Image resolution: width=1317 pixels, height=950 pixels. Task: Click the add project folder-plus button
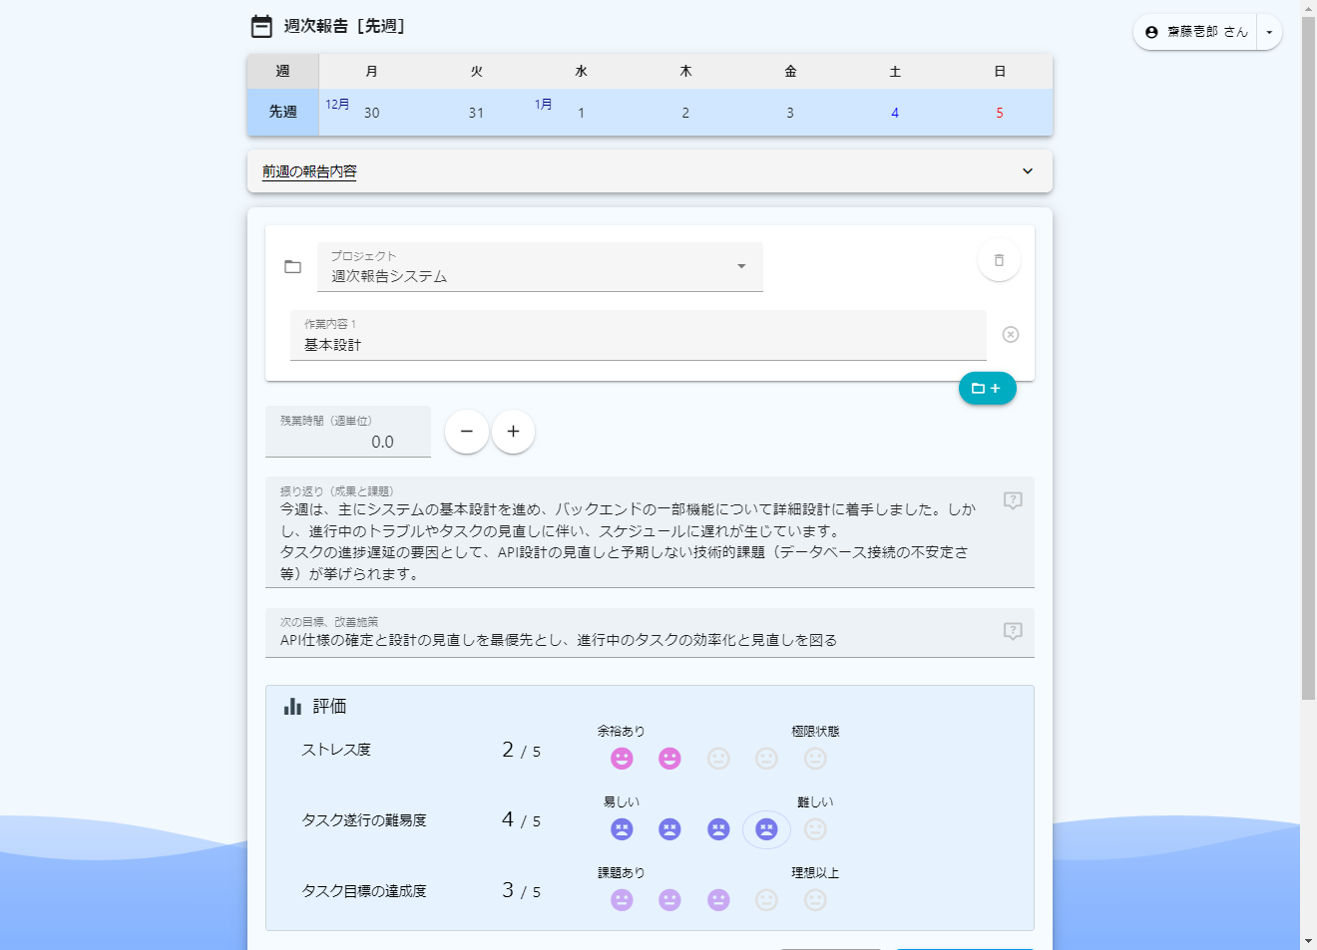click(x=987, y=389)
